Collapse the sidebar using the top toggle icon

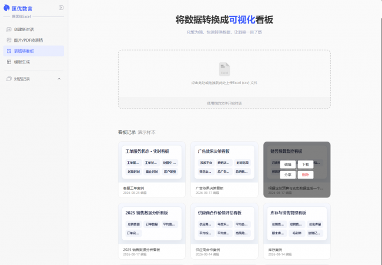coord(61,8)
